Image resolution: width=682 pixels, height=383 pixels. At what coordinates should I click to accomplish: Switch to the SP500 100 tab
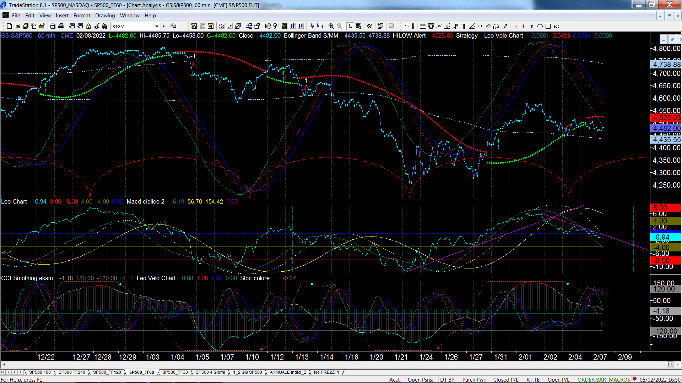[x=40, y=372]
